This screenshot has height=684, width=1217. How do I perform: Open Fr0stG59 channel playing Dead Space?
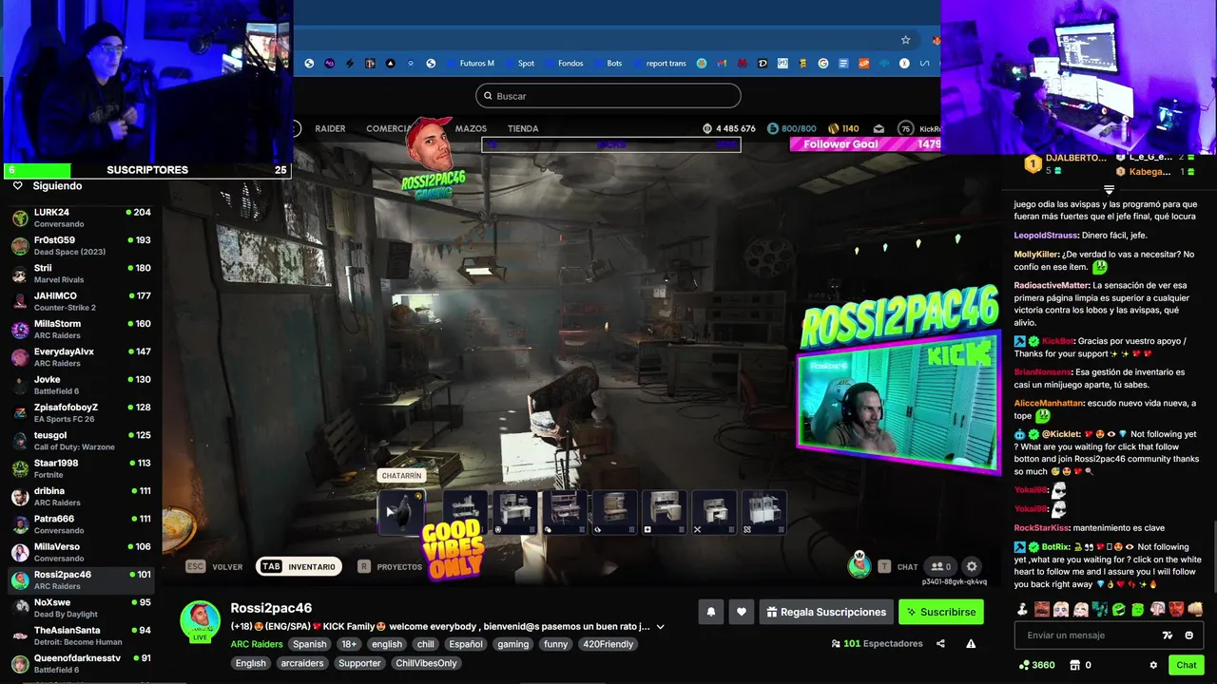pos(81,245)
